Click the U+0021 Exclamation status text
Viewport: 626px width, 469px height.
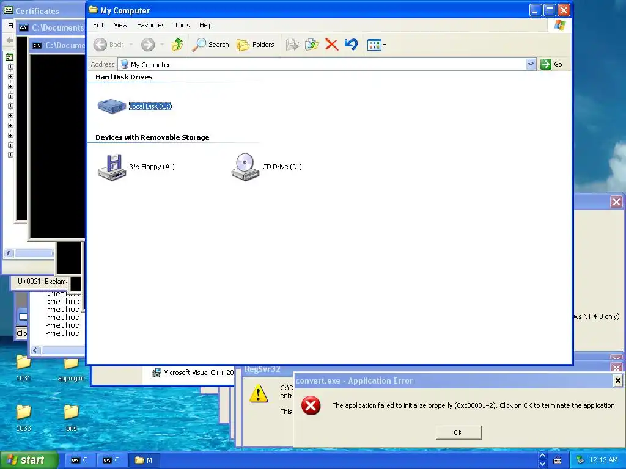pyautogui.click(x=42, y=282)
